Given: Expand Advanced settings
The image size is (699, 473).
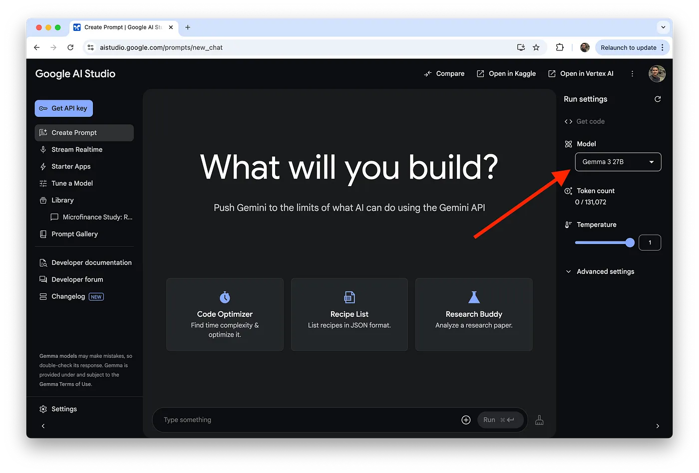Looking at the screenshot, I should point(600,272).
